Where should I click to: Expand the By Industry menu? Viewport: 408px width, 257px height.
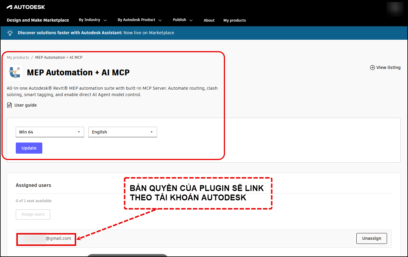coord(93,20)
